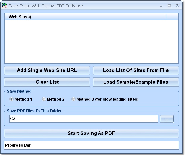Click the Progress Bar area
Image resolution: width=185 pixels, height=156 pixels.
91,145
